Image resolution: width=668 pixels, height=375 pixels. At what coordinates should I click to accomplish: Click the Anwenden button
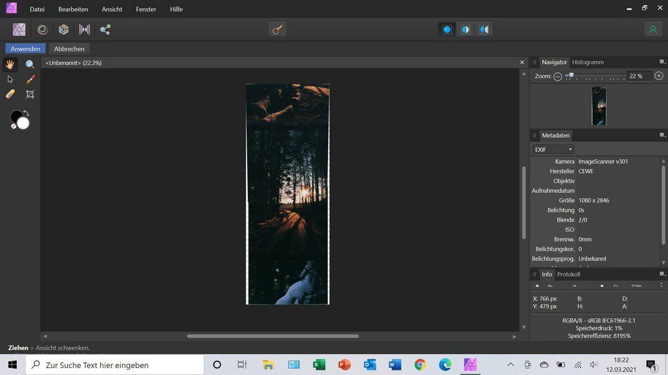click(x=25, y=49)
